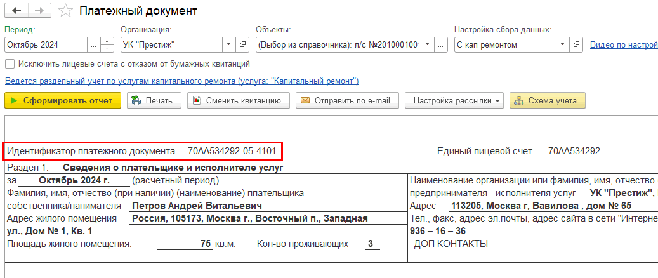Click the ellipsis button beside the Период field

tap(94, 45)
